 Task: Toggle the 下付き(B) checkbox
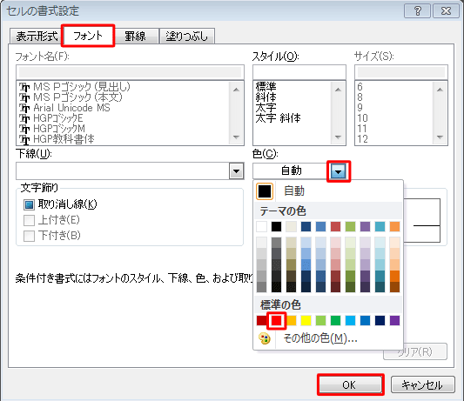(x=29, y=236)
